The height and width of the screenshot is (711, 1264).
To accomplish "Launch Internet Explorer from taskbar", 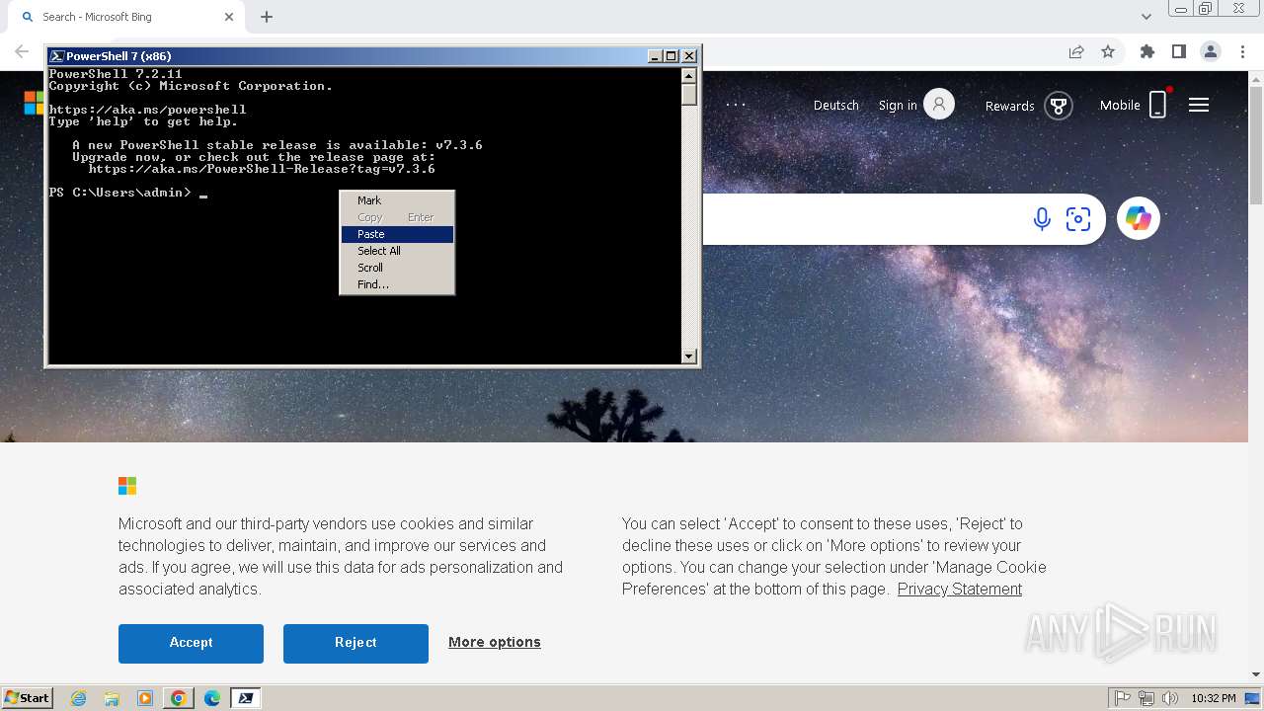I will pyautogui.click(x=79, y=698).
